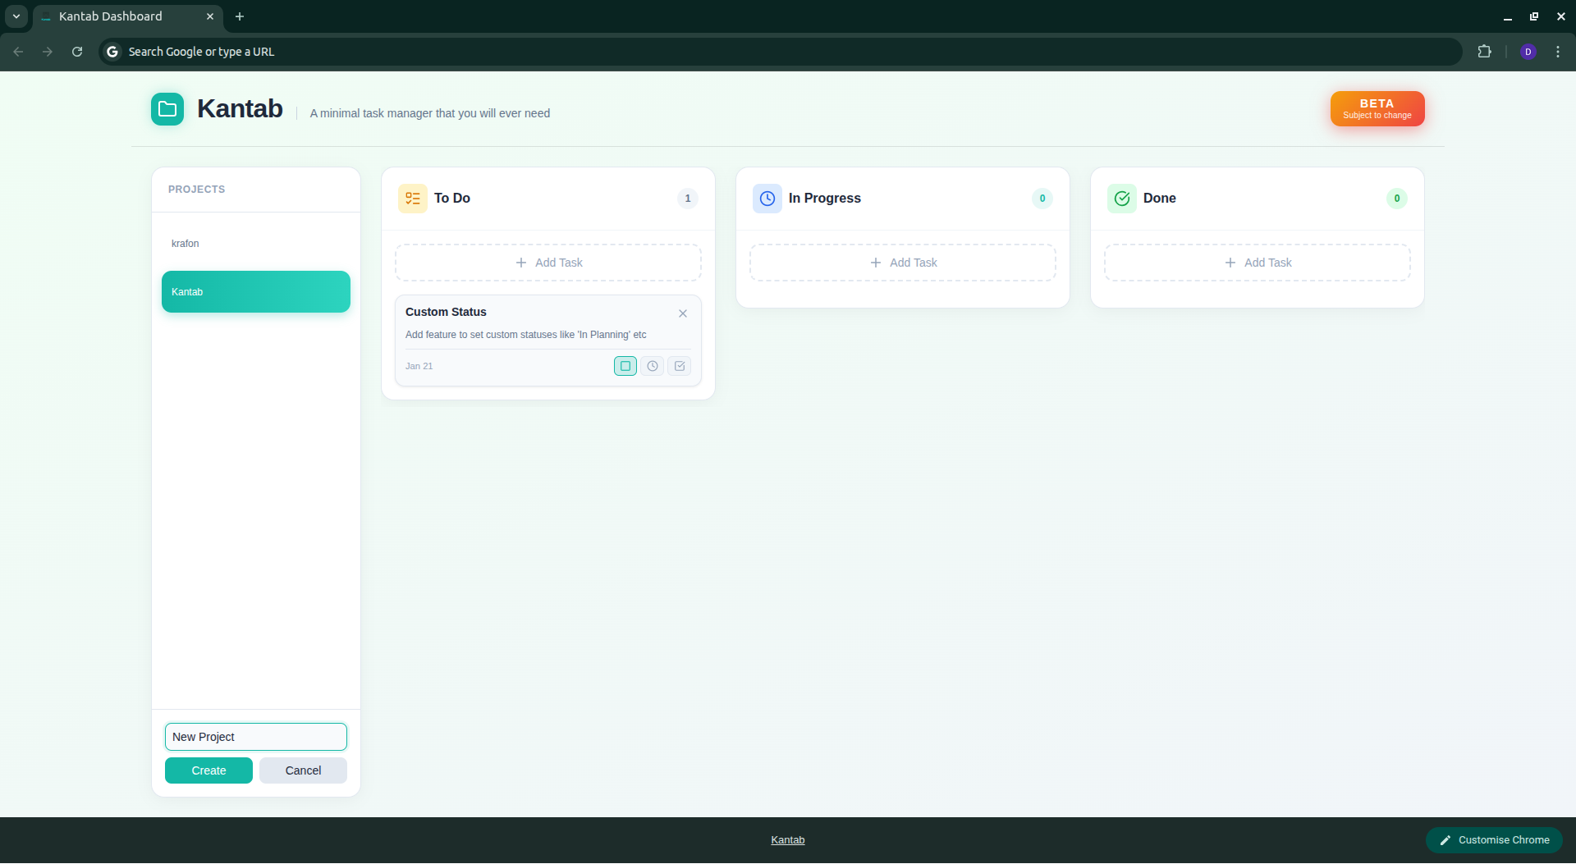Click the To Do column list icon
This screenshot has height=864, width=1576.
pyautogui.click(x=413, y=198)
